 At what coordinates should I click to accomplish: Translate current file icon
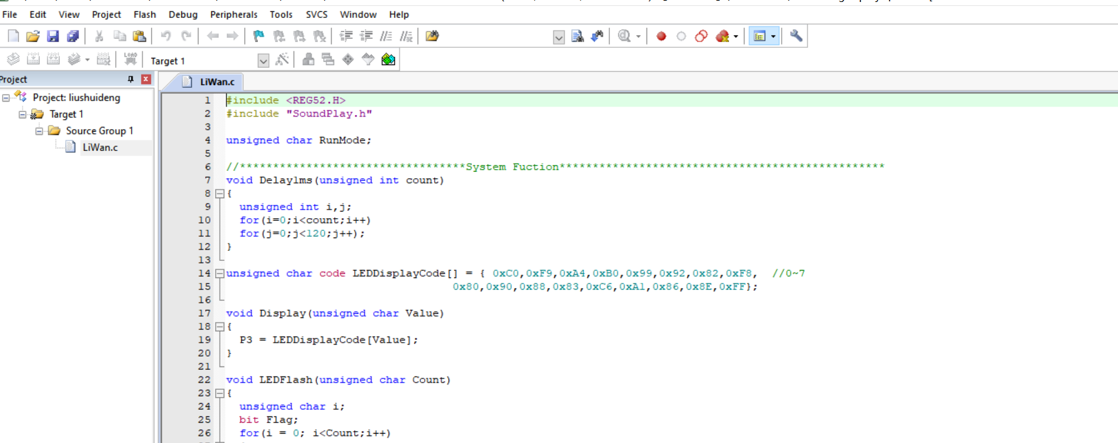(x=13, y=59)
